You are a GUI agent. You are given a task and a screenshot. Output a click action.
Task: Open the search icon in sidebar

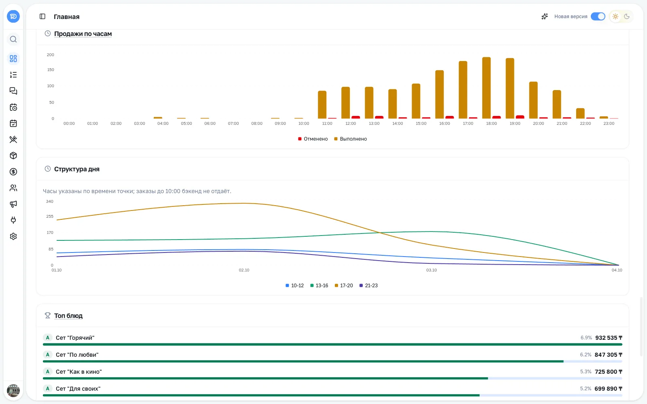13,39
